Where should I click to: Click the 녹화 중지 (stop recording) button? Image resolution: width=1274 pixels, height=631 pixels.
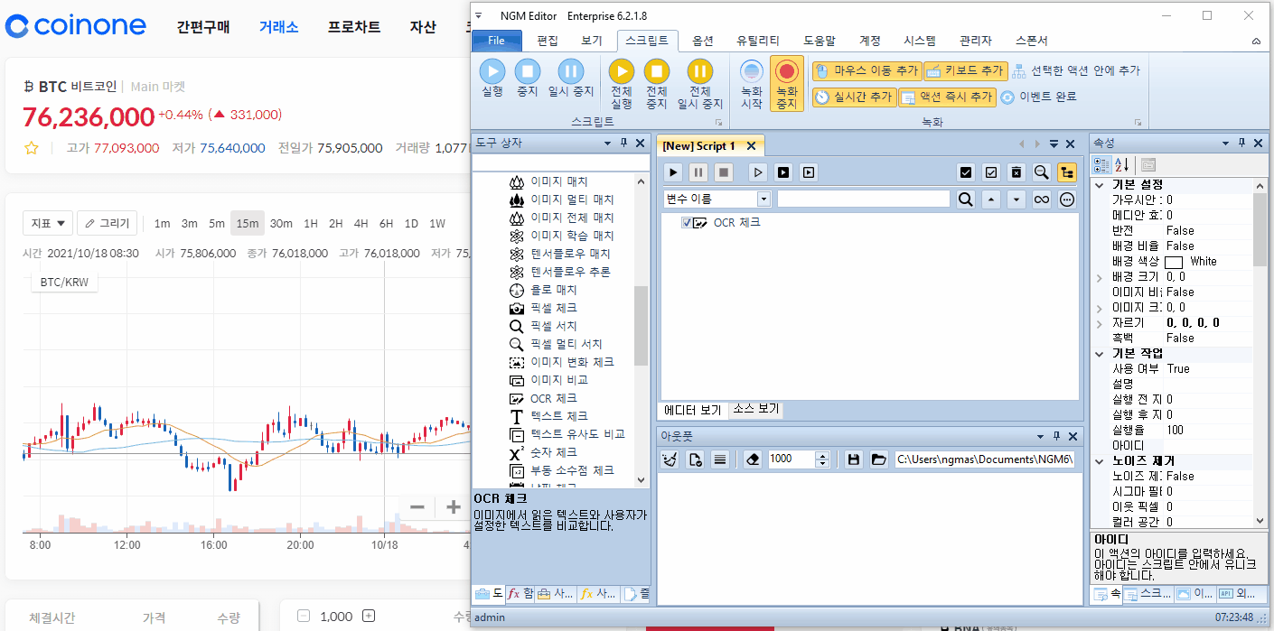787,83
